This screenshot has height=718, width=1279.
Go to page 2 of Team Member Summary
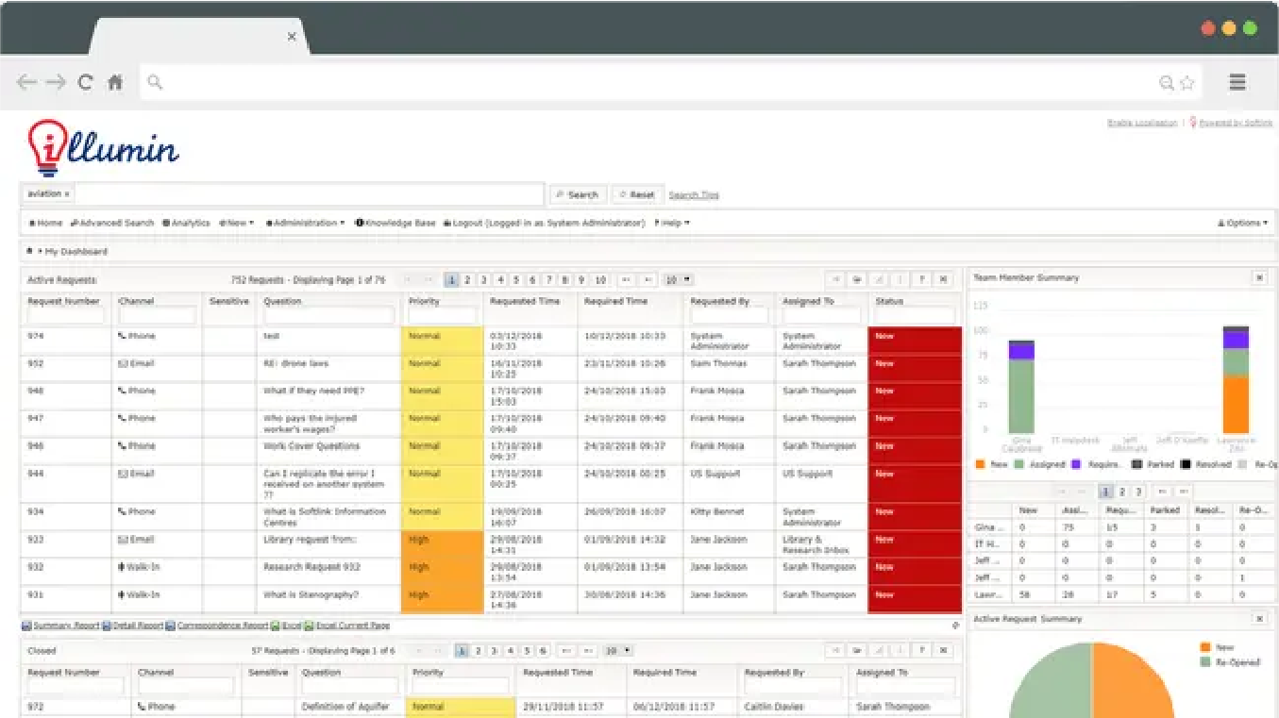1122,492
